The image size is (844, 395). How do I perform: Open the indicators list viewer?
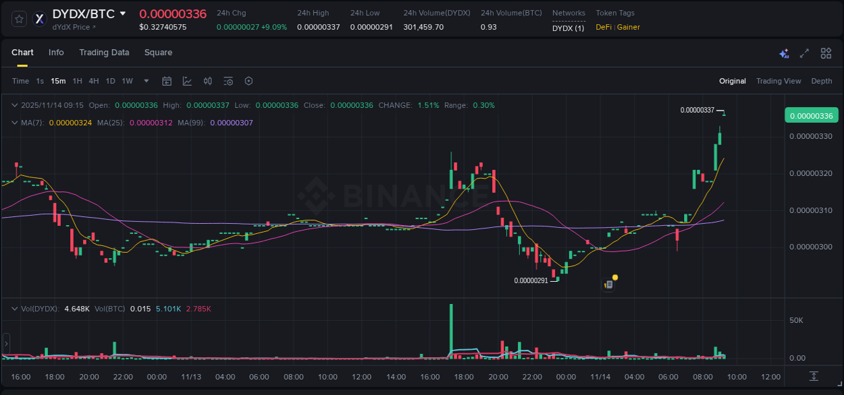pyautogui.click(x=228, y=80)
